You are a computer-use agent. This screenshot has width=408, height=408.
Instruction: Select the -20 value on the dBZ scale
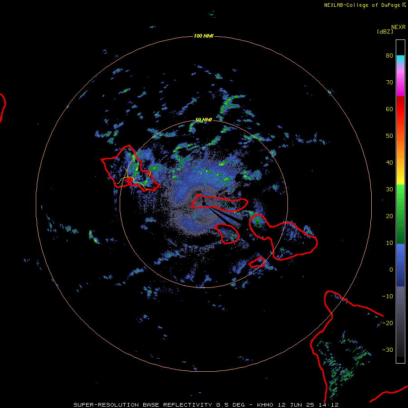pyautogui.click(x=388, y=323)
